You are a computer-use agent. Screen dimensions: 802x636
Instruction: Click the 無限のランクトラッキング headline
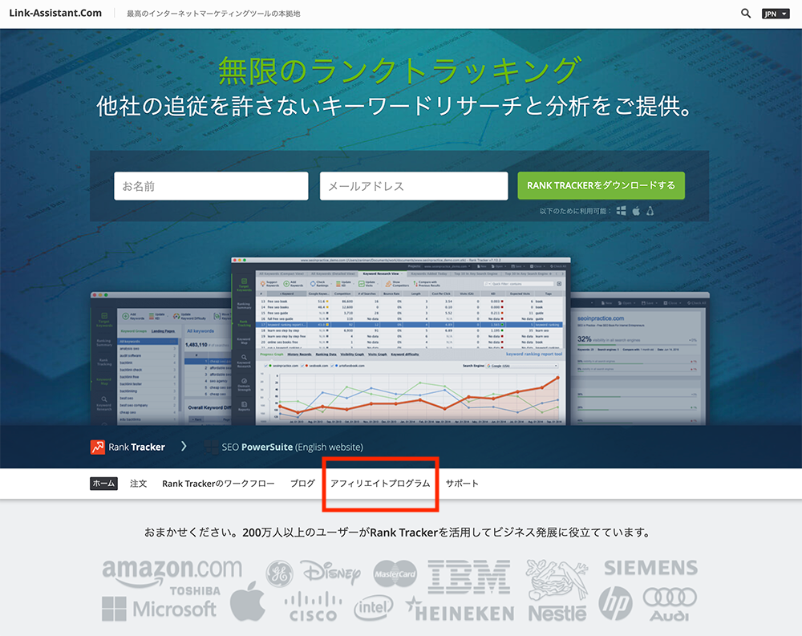pos(400,71)
